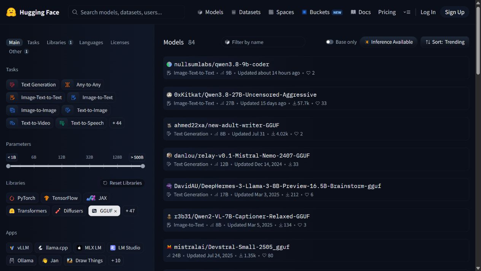Expand the + 44 more tasks list
481x271 pixels.
pyautogui.click(x=117, y=123)
